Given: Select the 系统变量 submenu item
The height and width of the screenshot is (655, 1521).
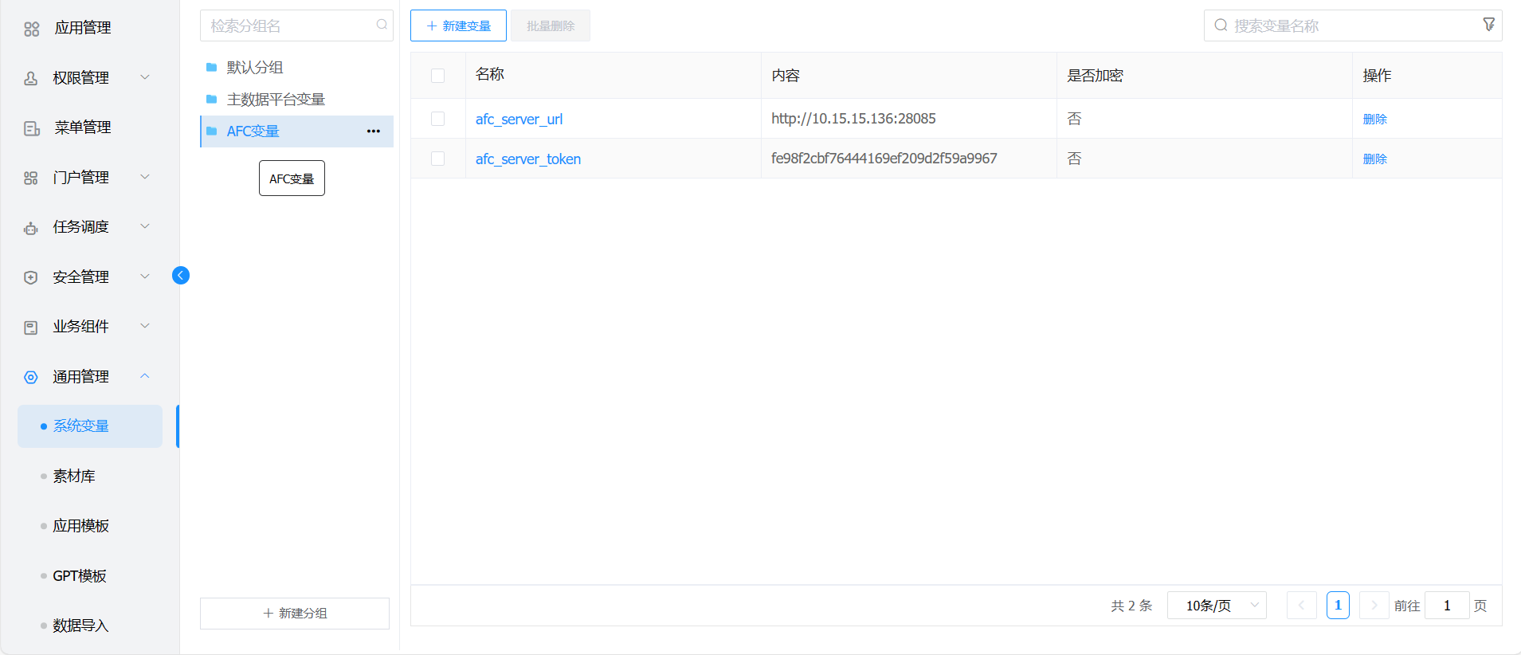Looking at the screenshot, I should click(90, 426).
